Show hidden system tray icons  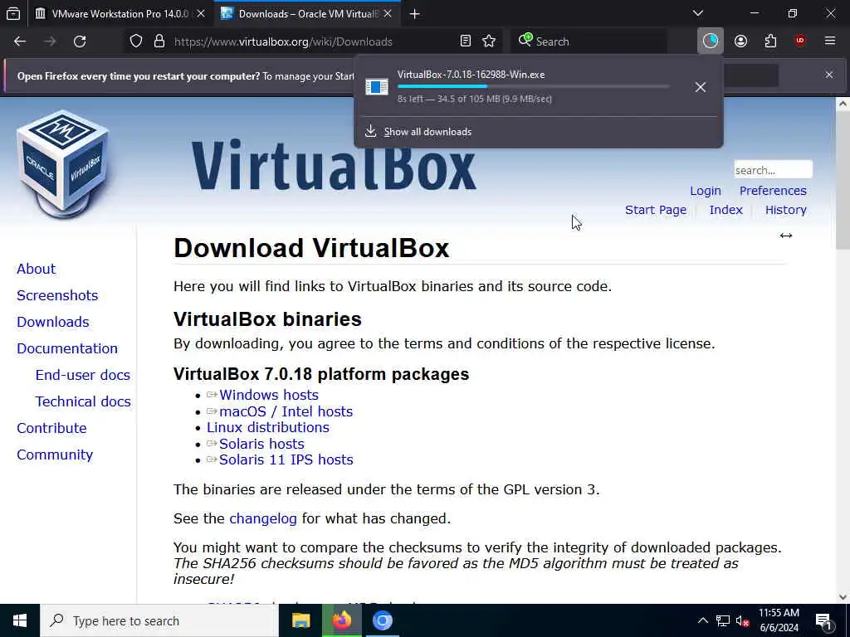click(x=702, y=620)
